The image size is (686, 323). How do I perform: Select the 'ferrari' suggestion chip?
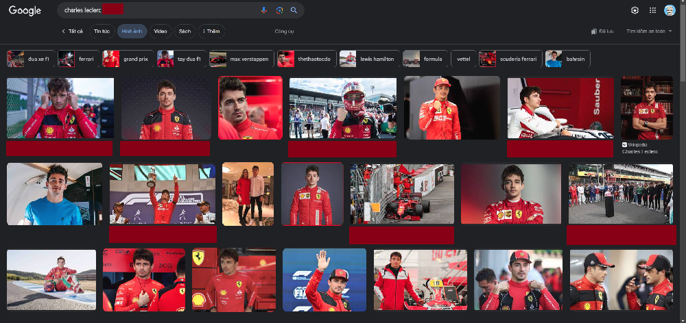(79, 59)
